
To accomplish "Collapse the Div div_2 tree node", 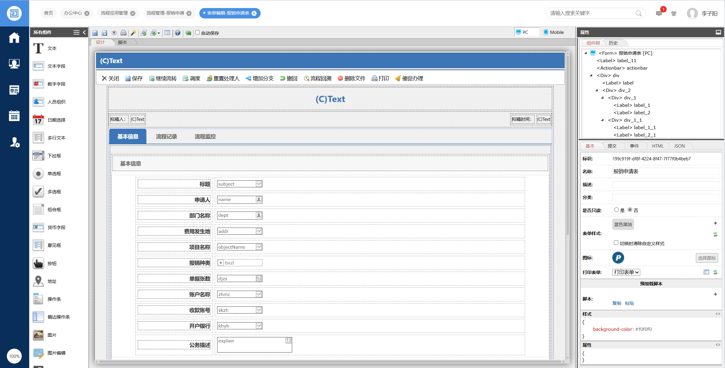I will [597, 90].
